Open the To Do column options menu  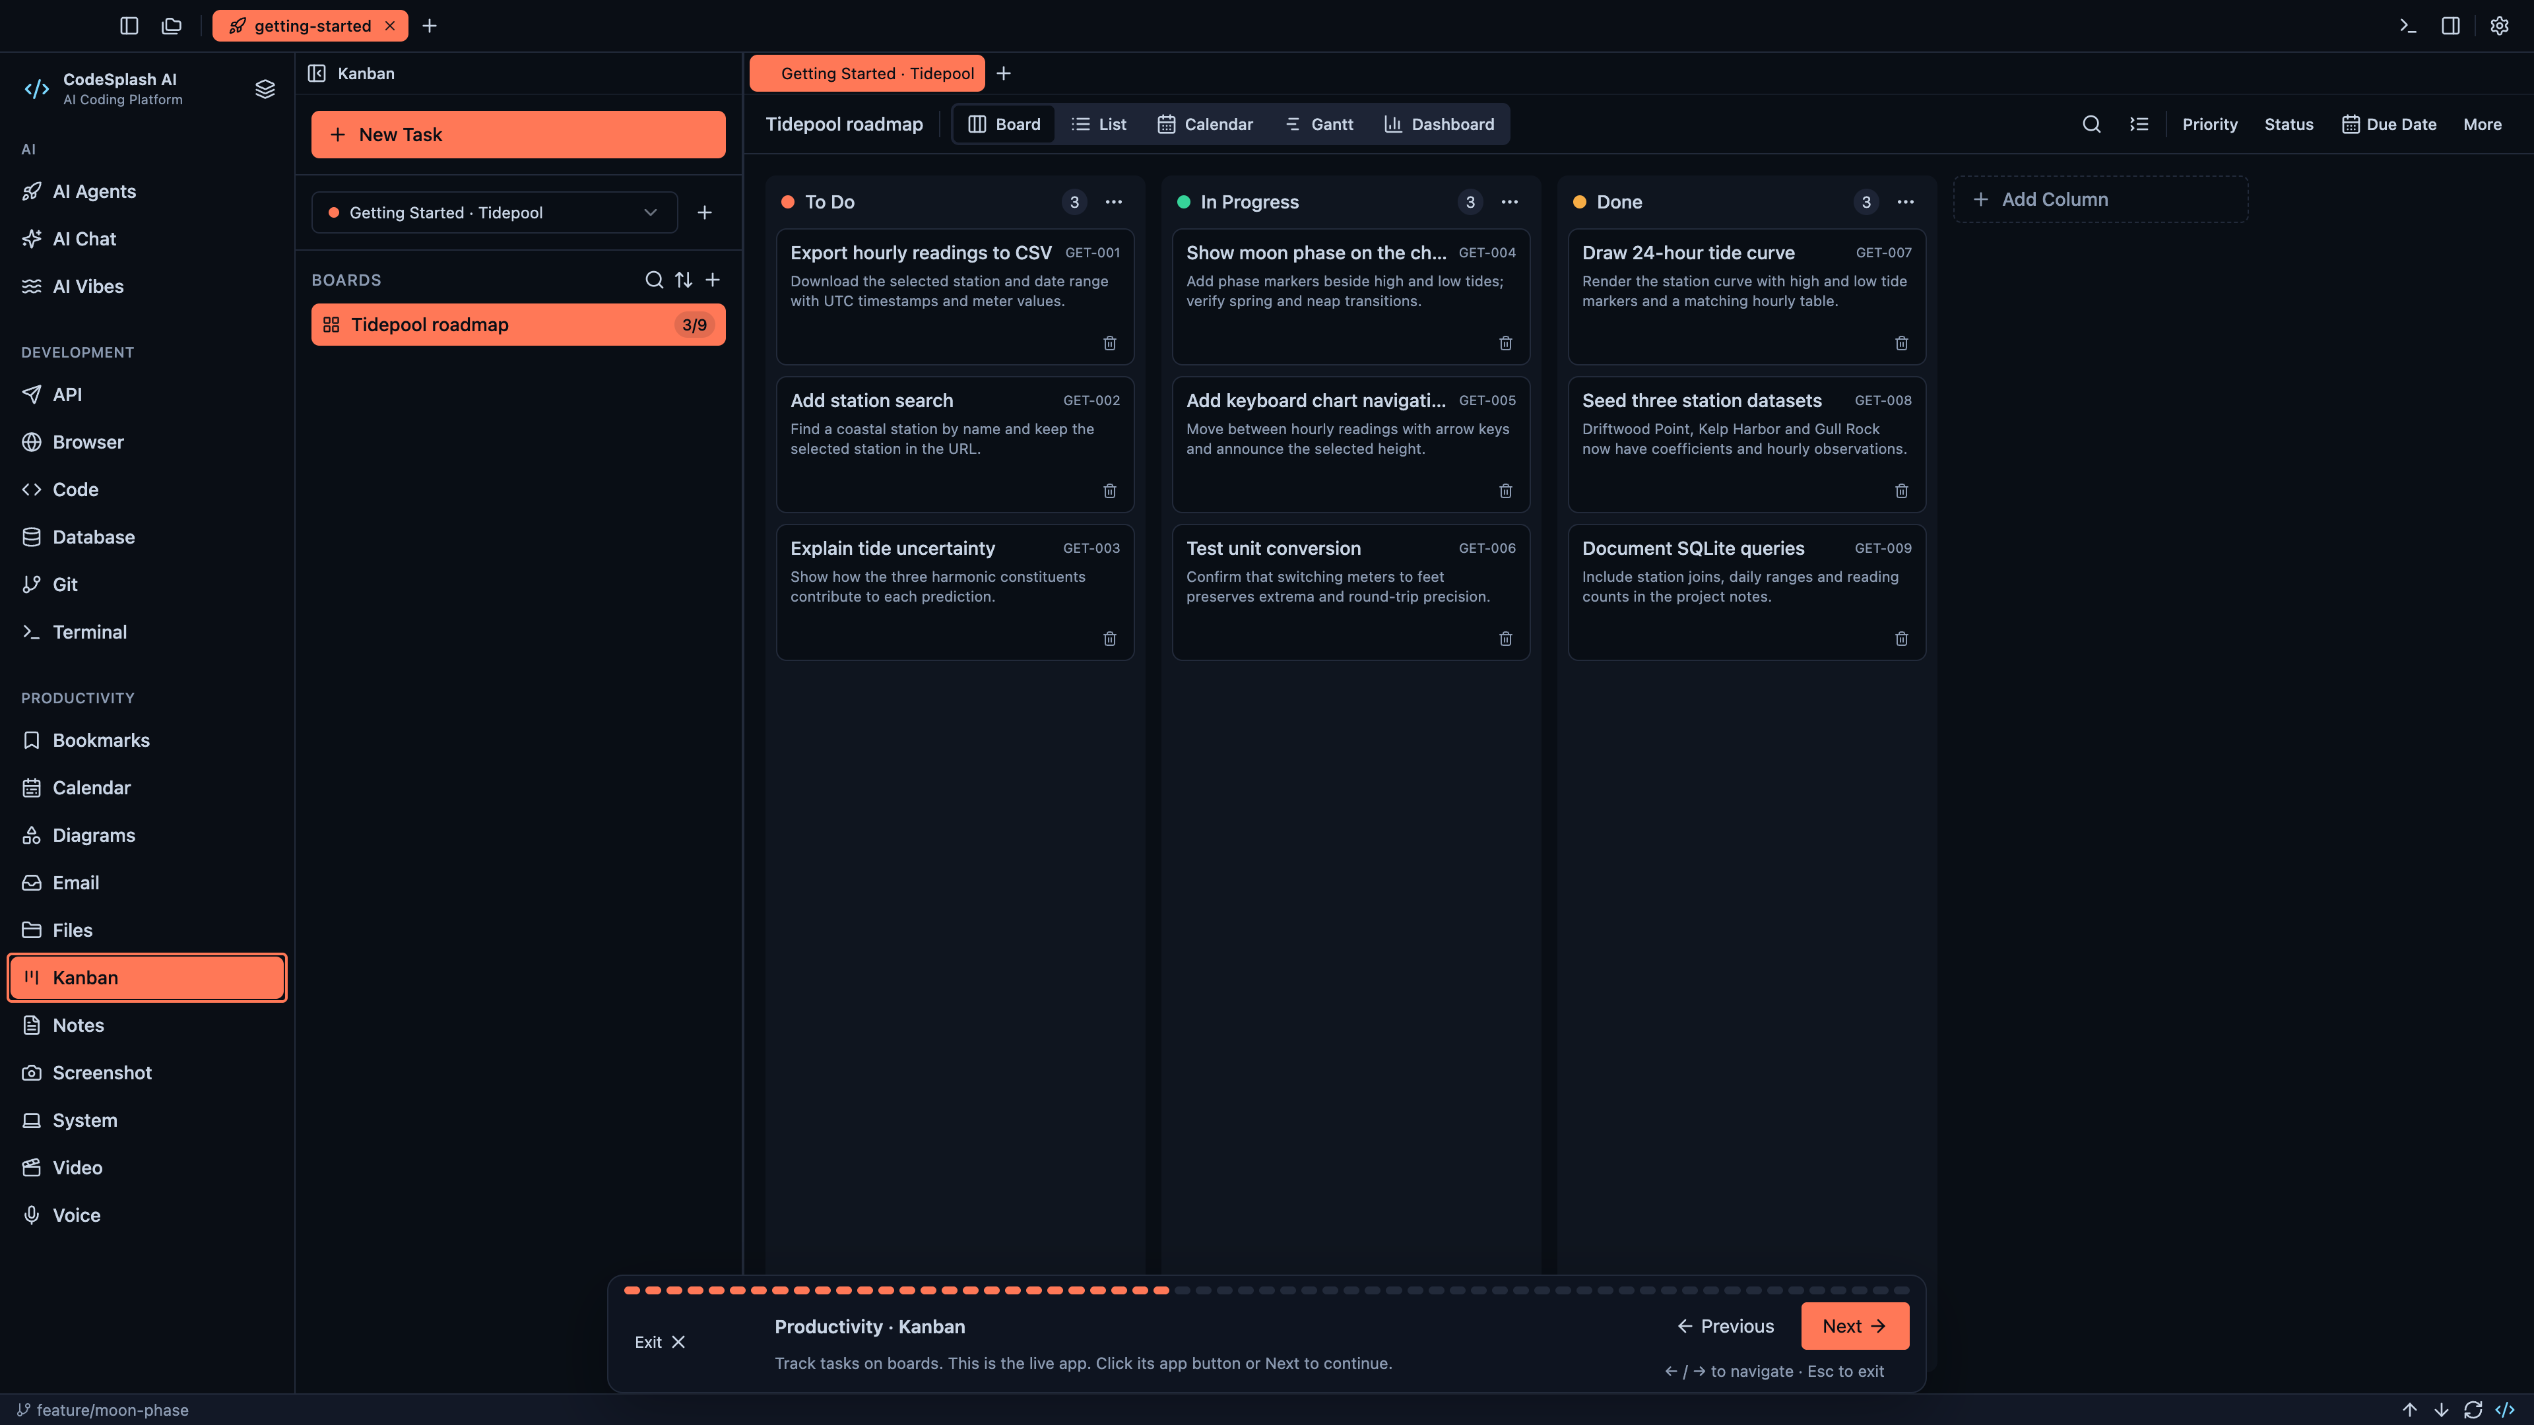tap(1113, 202)
